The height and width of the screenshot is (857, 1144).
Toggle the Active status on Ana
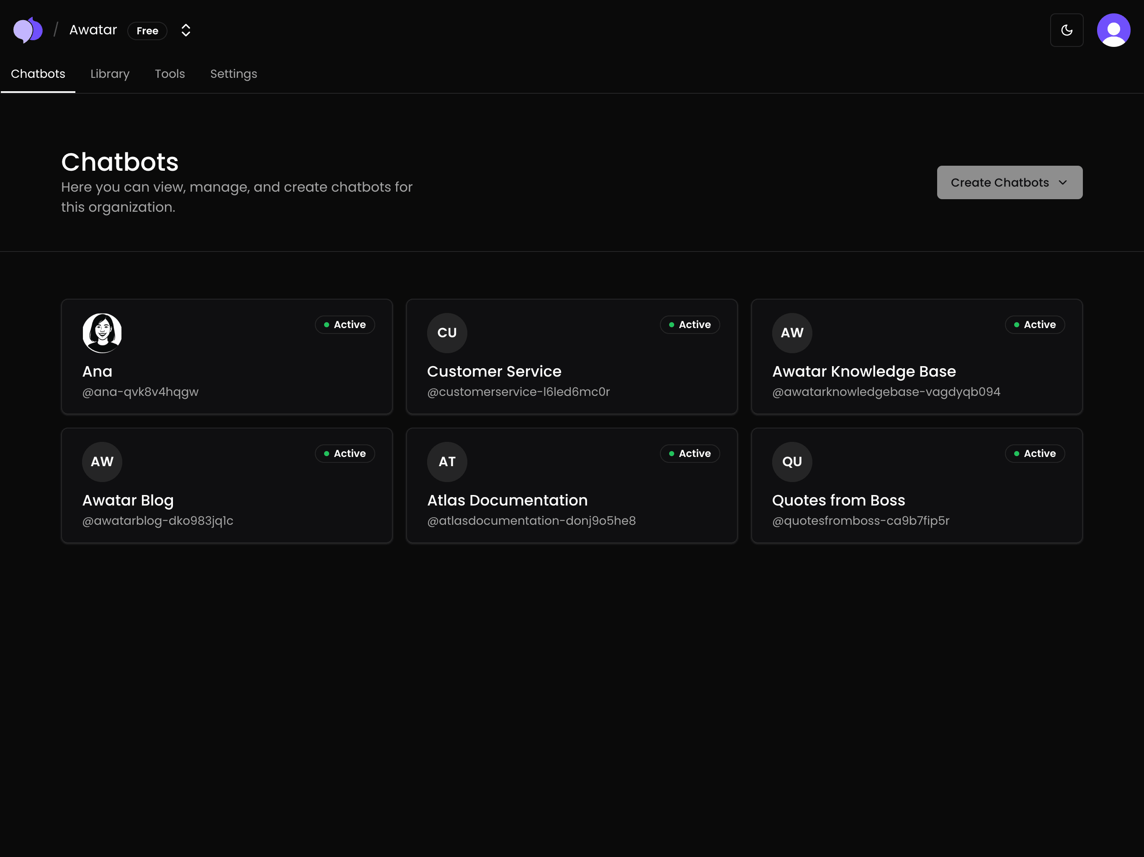[x=345, y=325]
